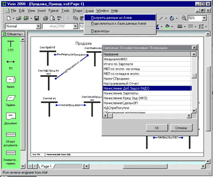Click the Объекты stencil title icon

tap(5, 34)
